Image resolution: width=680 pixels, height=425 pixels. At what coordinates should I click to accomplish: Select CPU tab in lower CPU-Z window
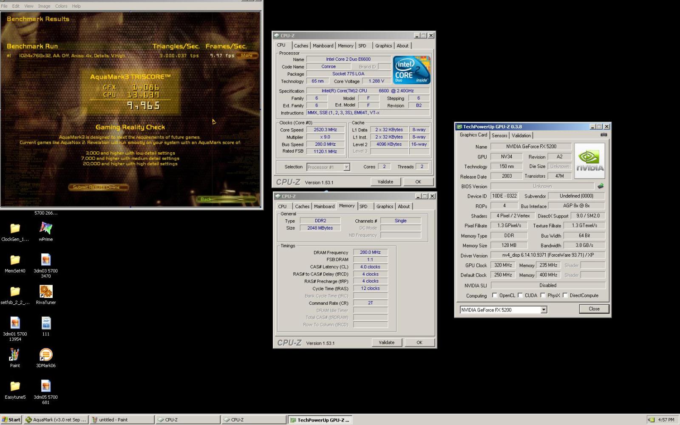click(282, 207)
